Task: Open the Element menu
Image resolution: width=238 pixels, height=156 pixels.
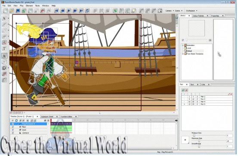Action: click(x=29, y=6)
